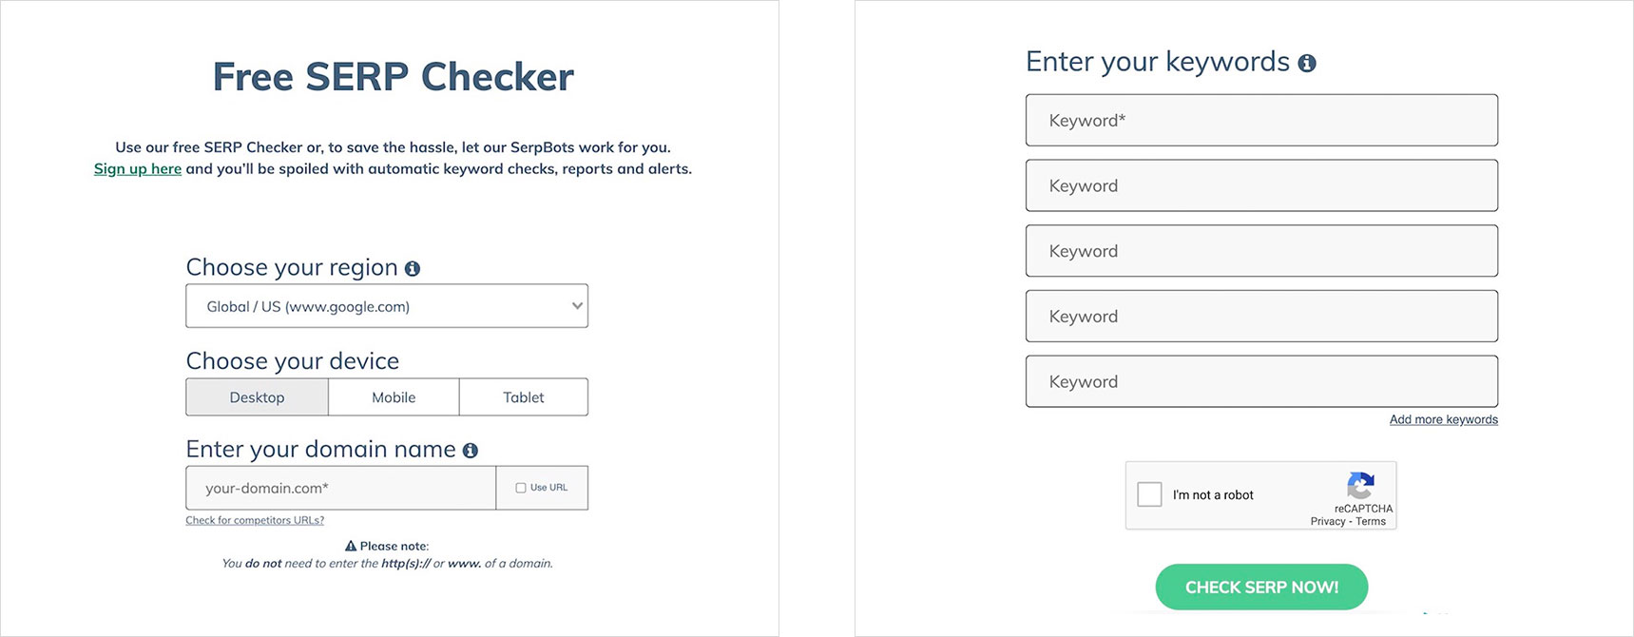The width and height of the screenshot is (1634, 637).
Task: Click the warning triangle by Please note
Action: click(x=351, y=546)
